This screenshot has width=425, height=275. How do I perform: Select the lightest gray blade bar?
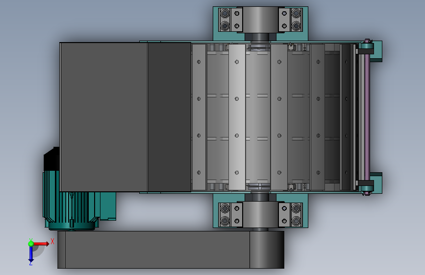point(237,117)
